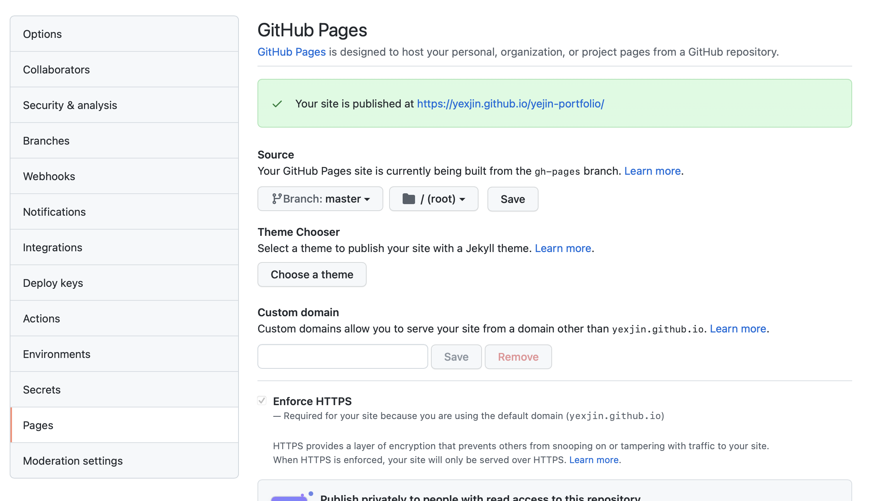Image resolution: width=875 pixels, height=501 pixels.
Task: Click the folder icon in root selector
Action: [408, 199]
